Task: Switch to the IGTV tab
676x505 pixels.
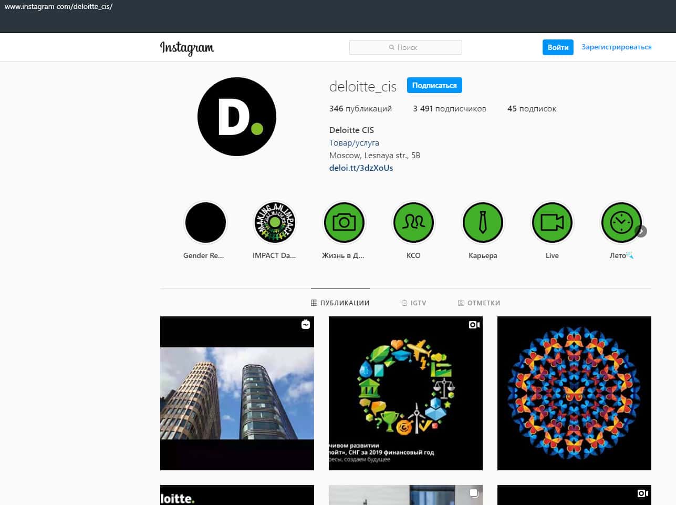Action: pos(413,303)
